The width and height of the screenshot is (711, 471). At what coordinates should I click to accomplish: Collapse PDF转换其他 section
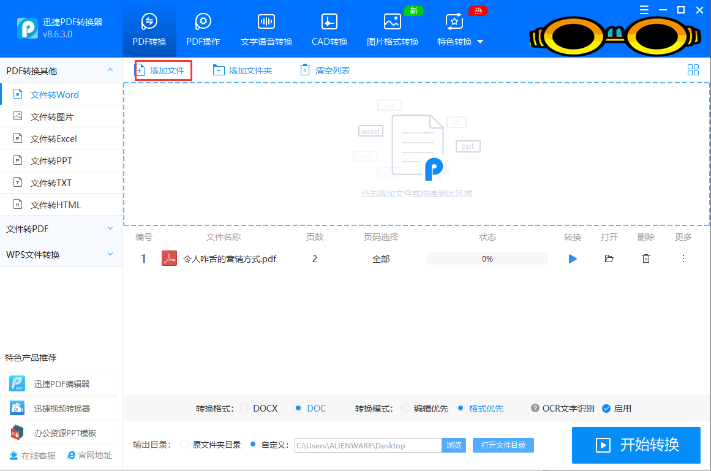point(110,70)
